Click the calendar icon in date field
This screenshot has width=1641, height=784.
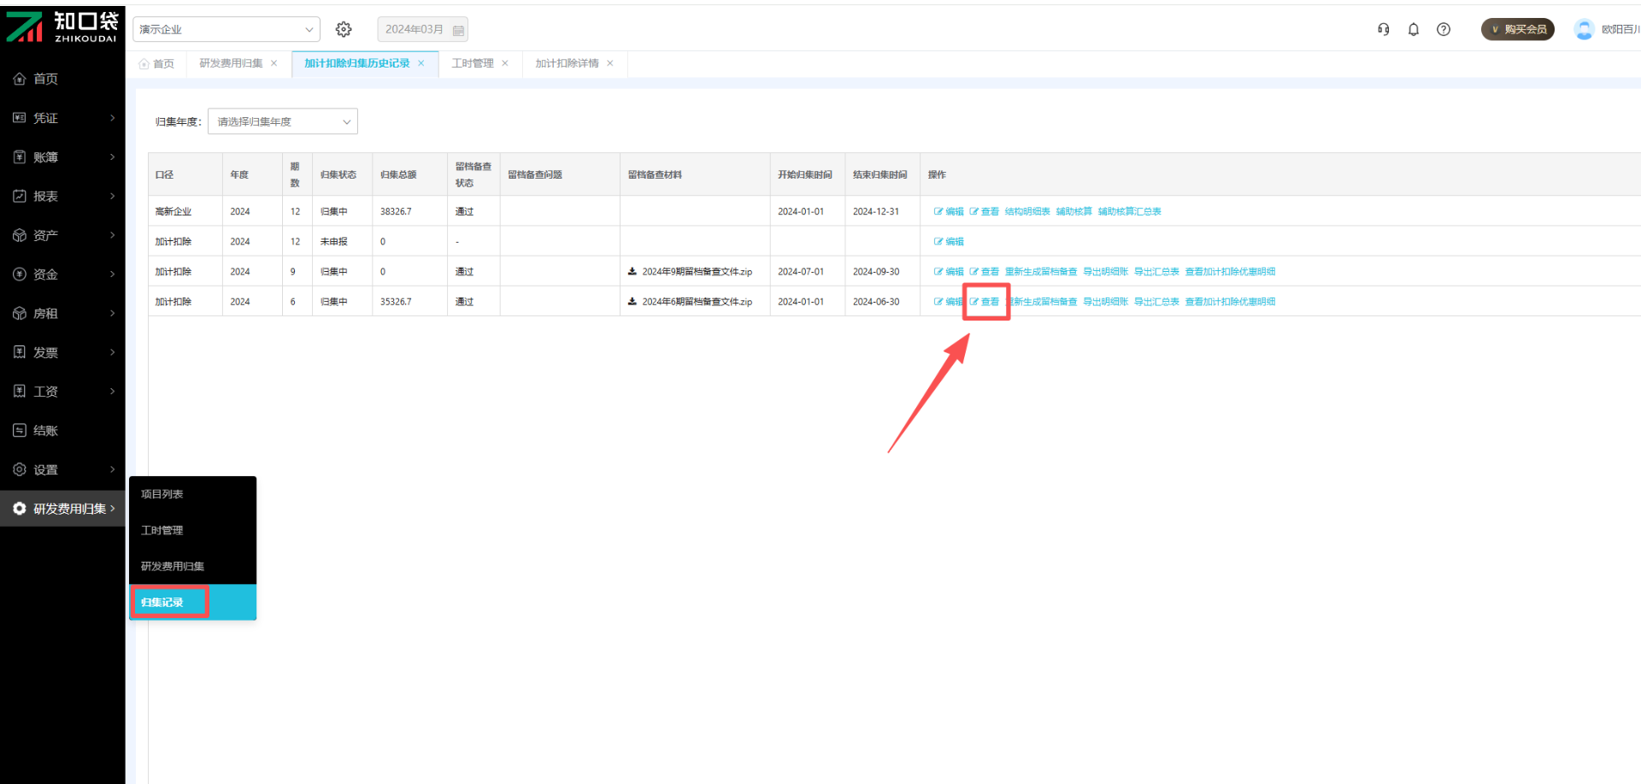pyautogui.click(x=458, y=31)
